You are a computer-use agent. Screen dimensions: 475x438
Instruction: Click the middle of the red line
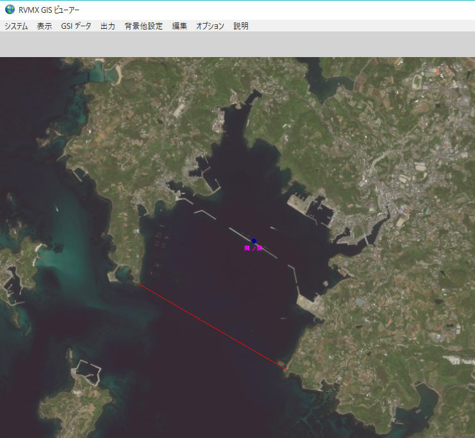(x=212, y=326)
